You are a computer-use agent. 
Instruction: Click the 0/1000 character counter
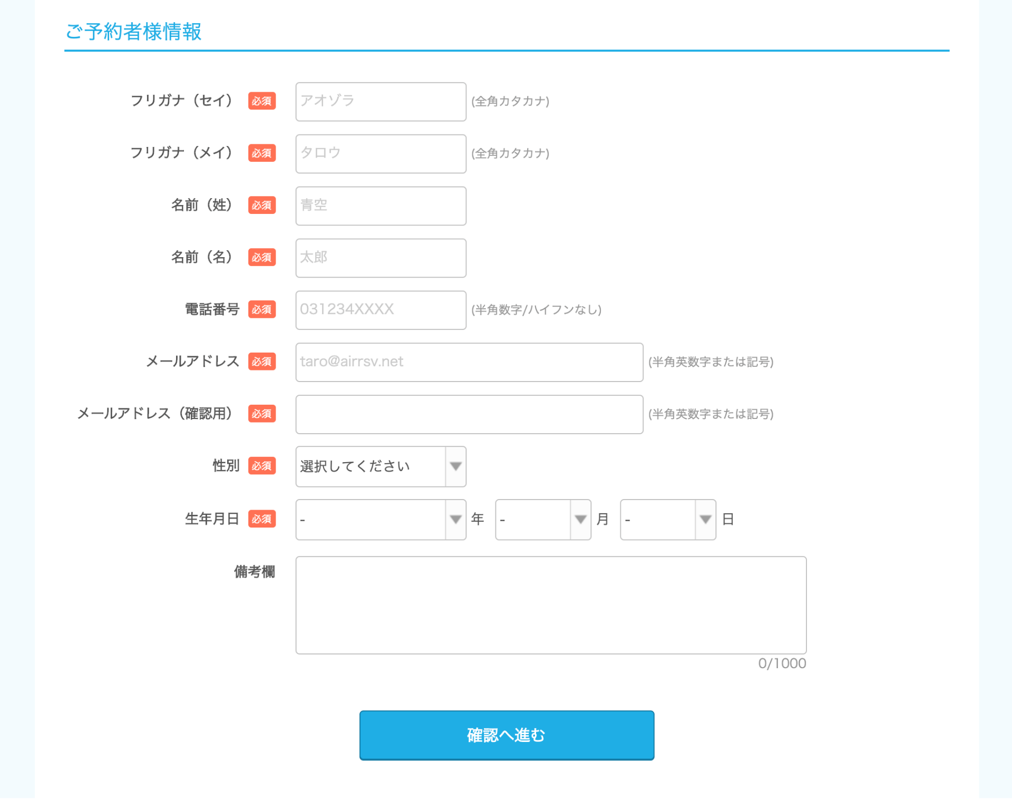click(782, 663)
